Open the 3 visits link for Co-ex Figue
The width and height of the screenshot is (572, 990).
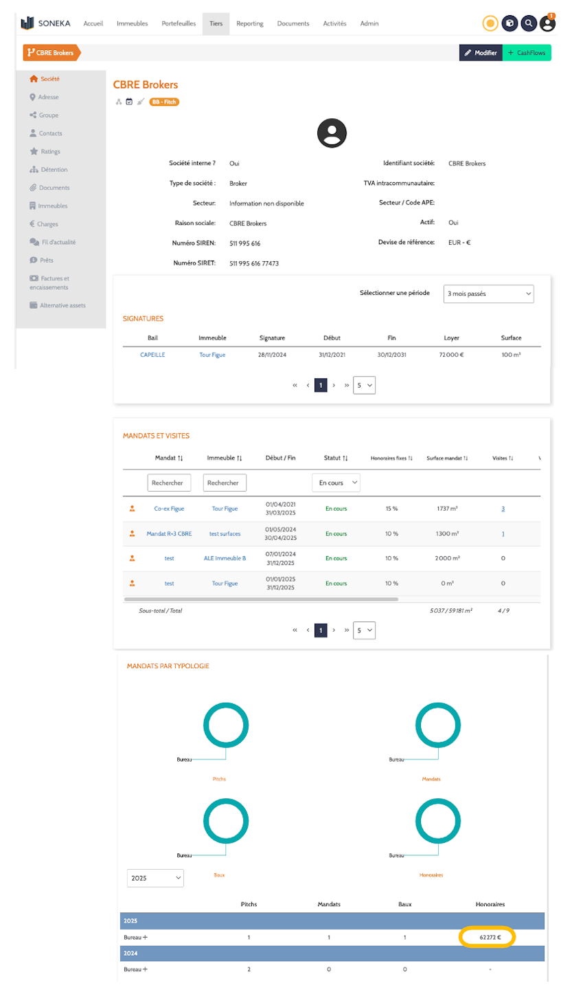point(503,509)
